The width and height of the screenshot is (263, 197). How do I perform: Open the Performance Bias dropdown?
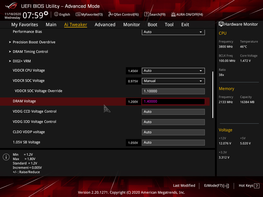[173, 32]
